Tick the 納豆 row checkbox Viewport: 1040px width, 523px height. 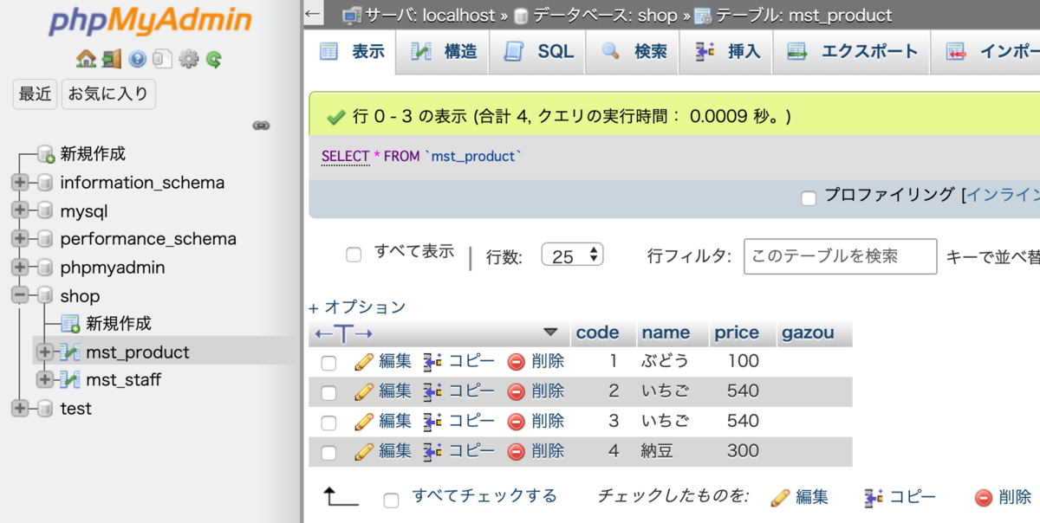click(x=328, y=453)
